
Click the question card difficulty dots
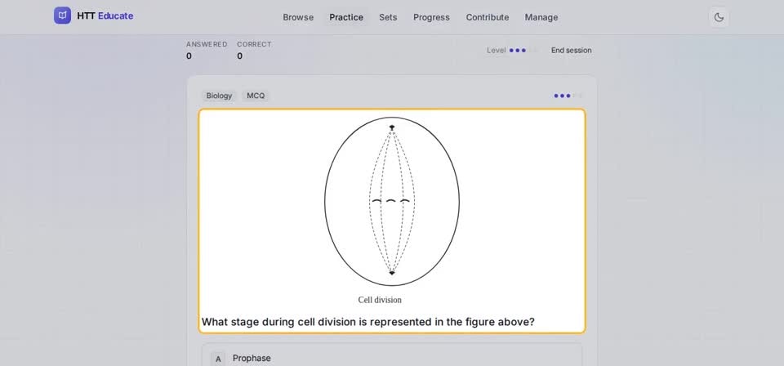pos(568,96)
